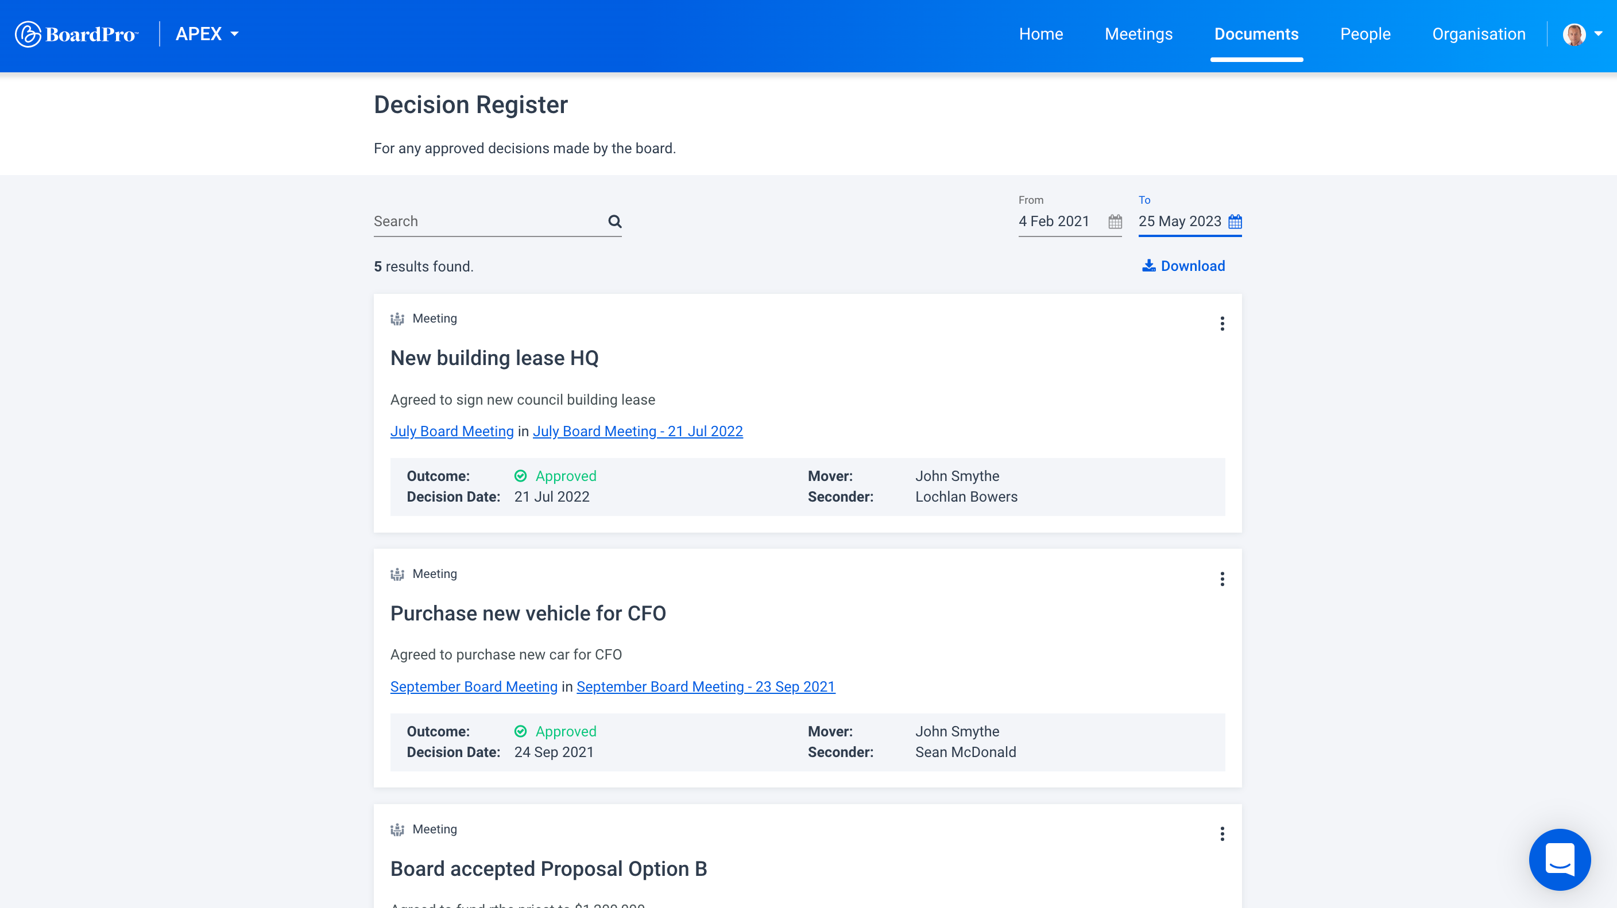Click the Home navigation menu item
This screenshot has height=908, width=1617.
click(1040, 34)
